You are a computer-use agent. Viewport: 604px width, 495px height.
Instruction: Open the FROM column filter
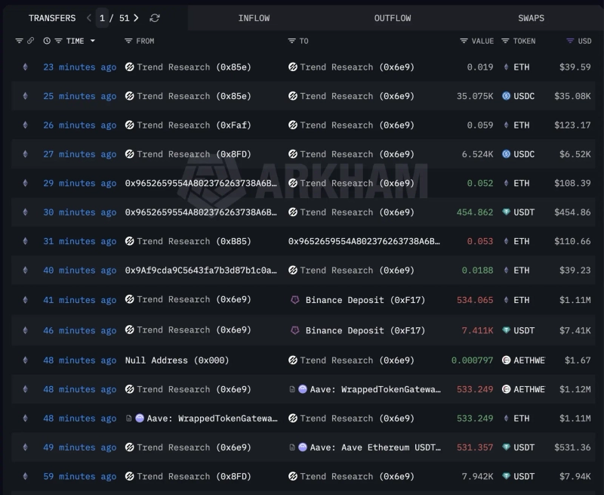[129, 41]
